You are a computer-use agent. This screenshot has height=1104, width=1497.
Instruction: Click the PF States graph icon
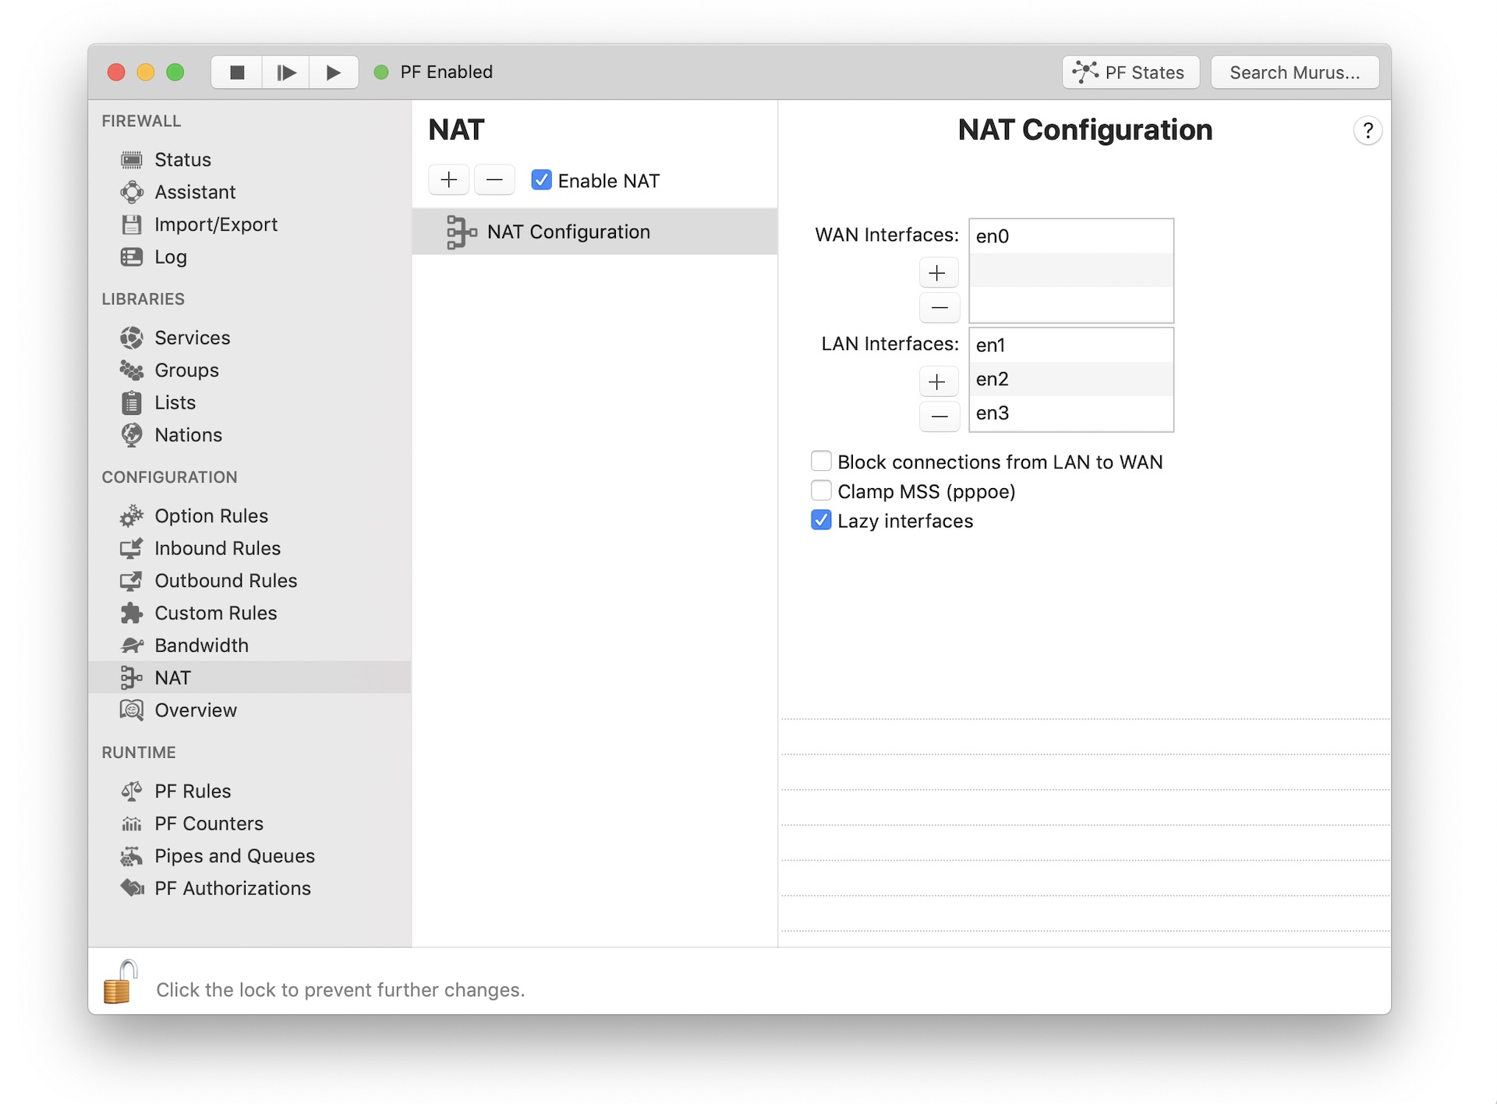pos(1085,72)
